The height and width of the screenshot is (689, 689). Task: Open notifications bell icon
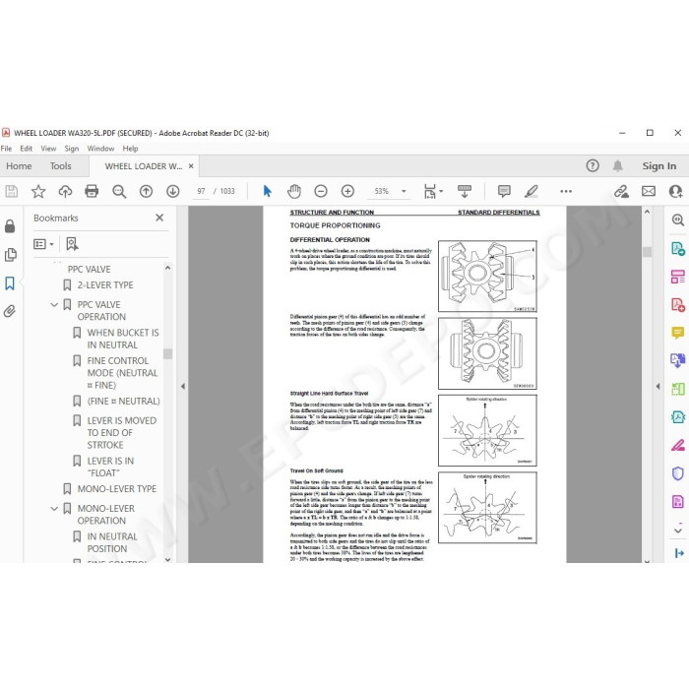click(x=618, y=165)
